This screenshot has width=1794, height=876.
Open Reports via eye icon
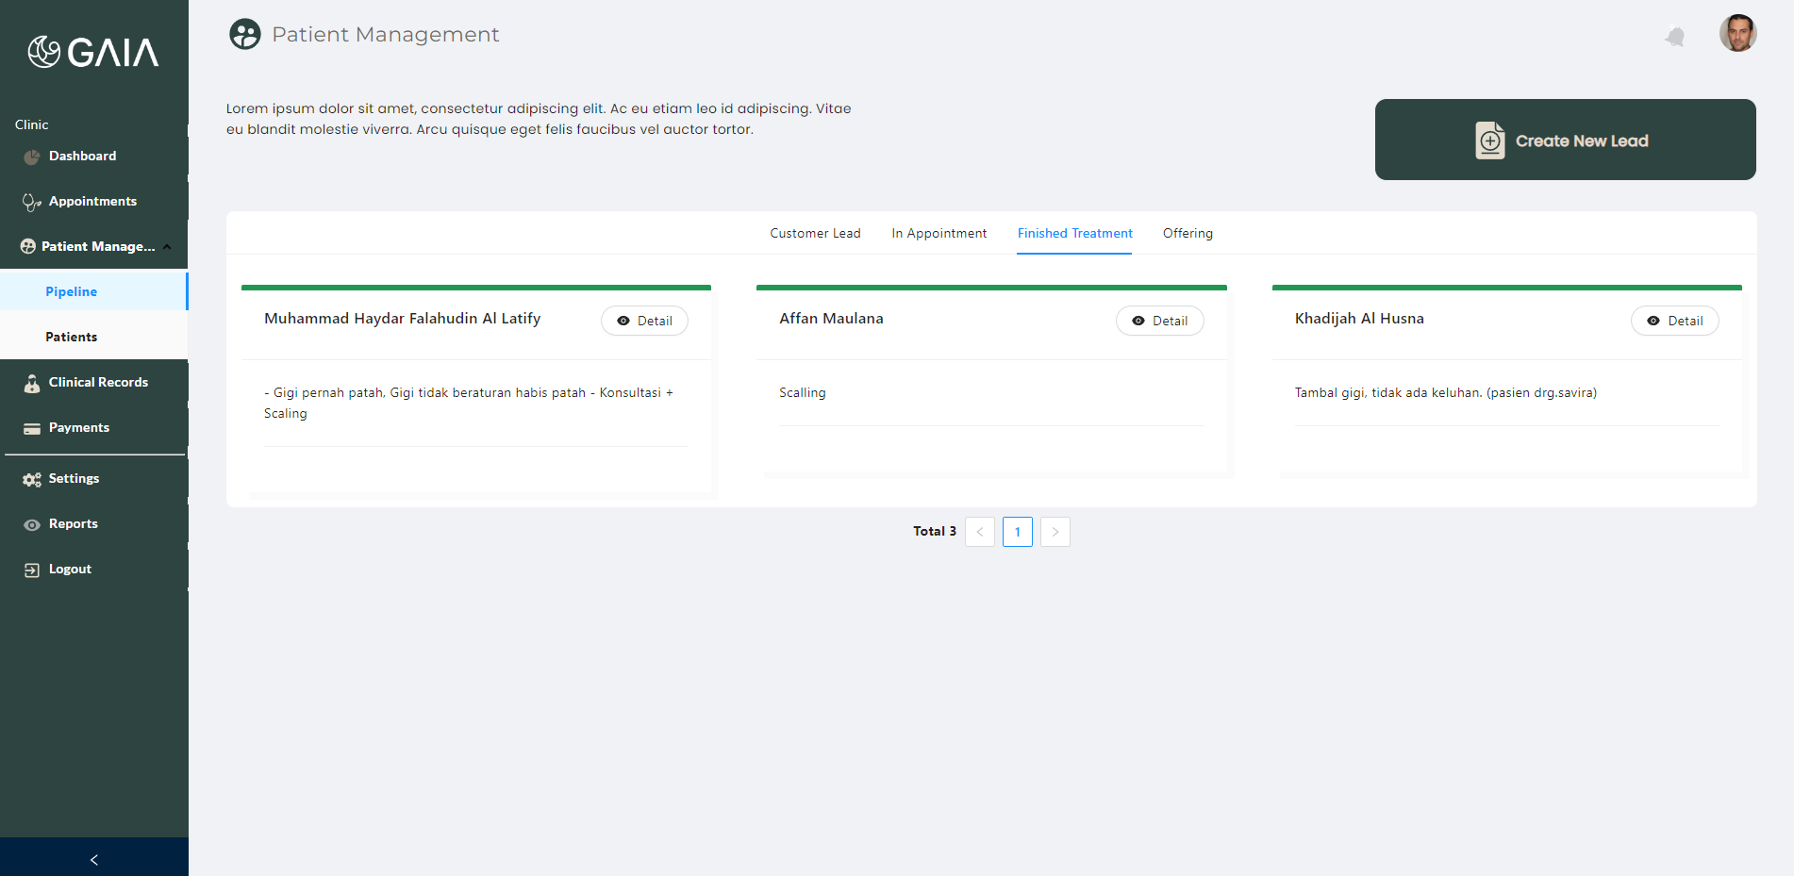[x=32, y=524]
